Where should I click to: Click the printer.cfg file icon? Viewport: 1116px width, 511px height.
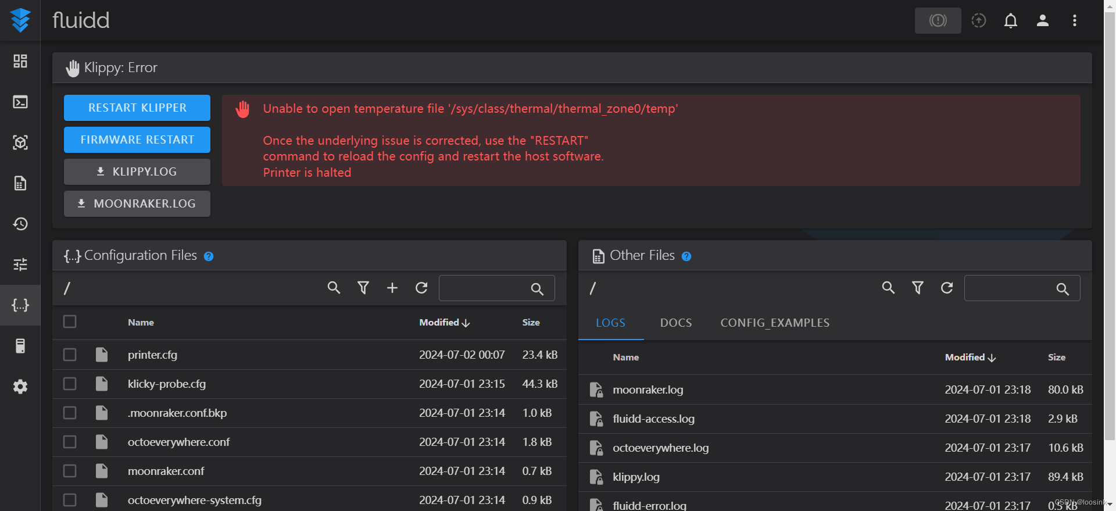pos(102,355)
